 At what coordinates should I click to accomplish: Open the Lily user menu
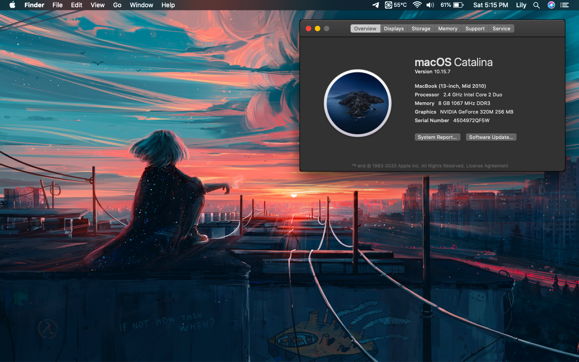[x=521, y=5]
